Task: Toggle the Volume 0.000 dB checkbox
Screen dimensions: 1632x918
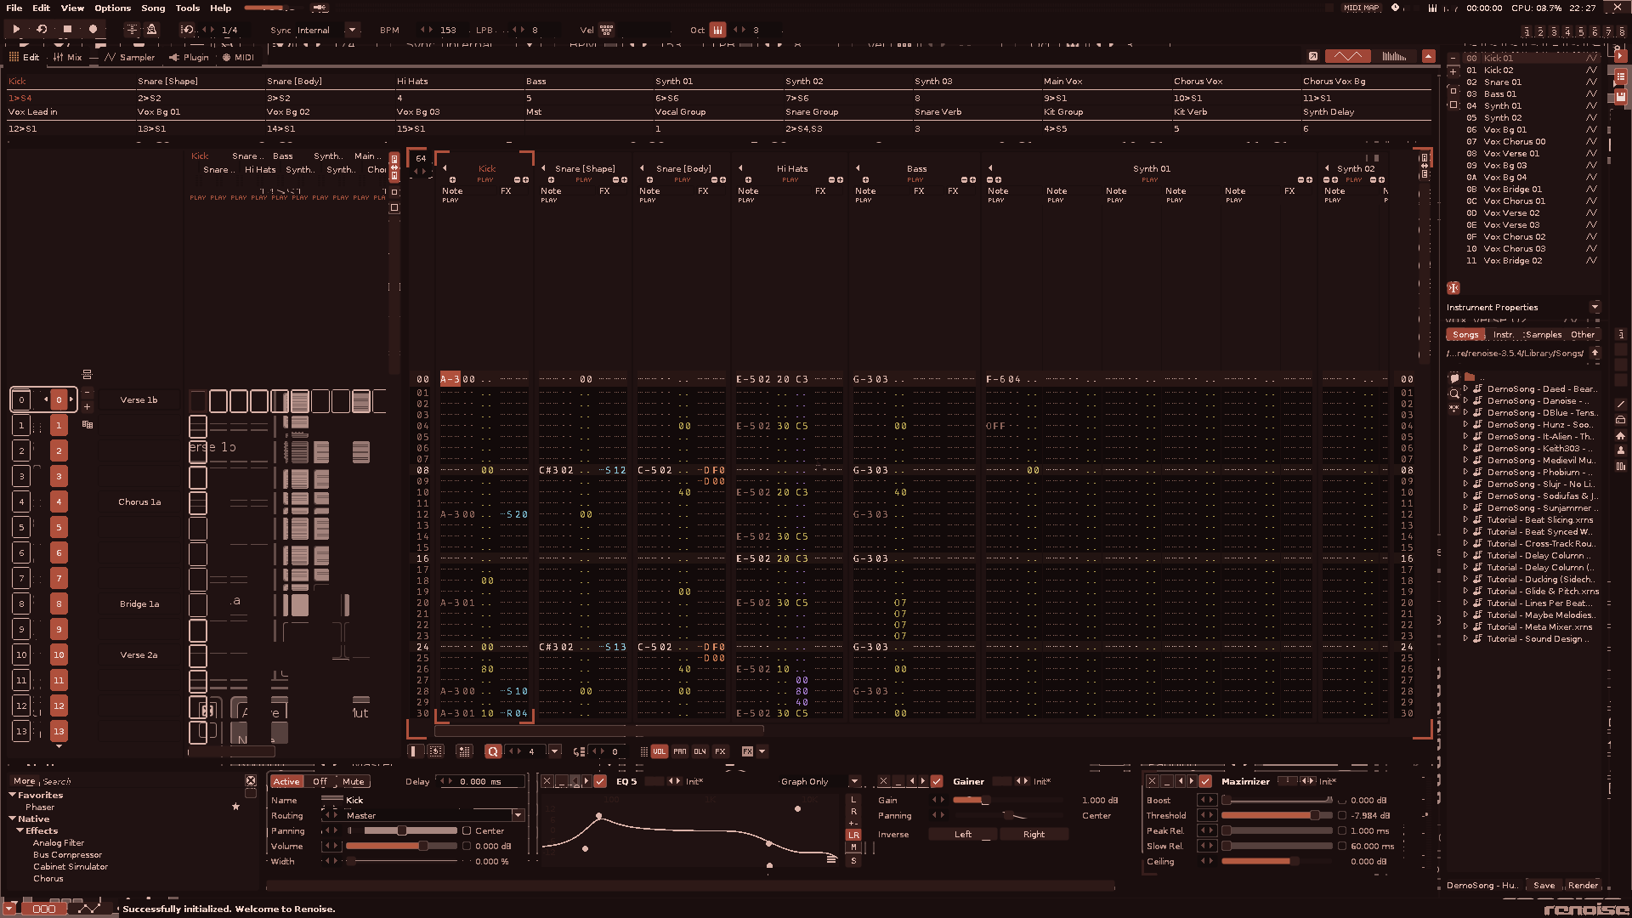Action: point(467,846)
